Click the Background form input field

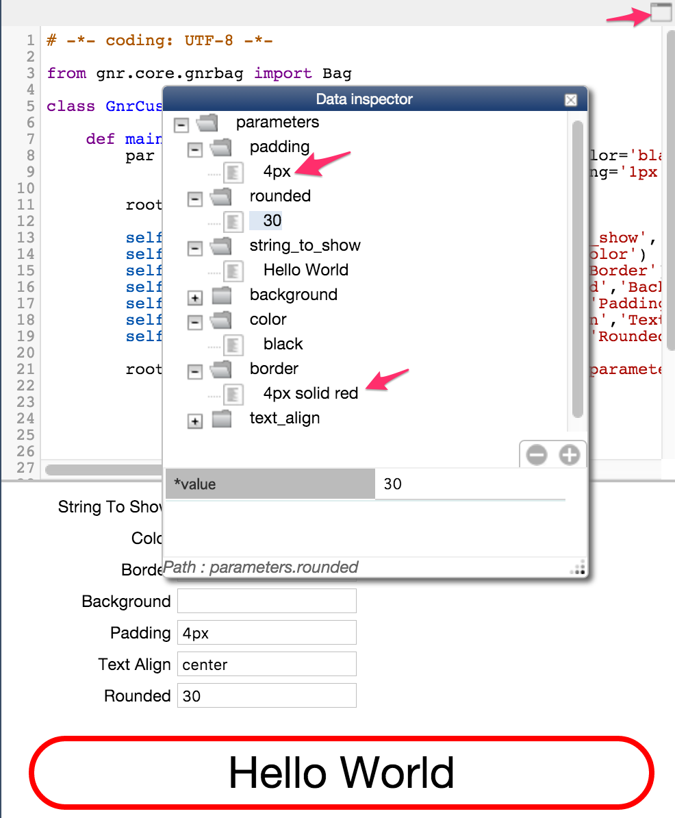coord(267,601)
